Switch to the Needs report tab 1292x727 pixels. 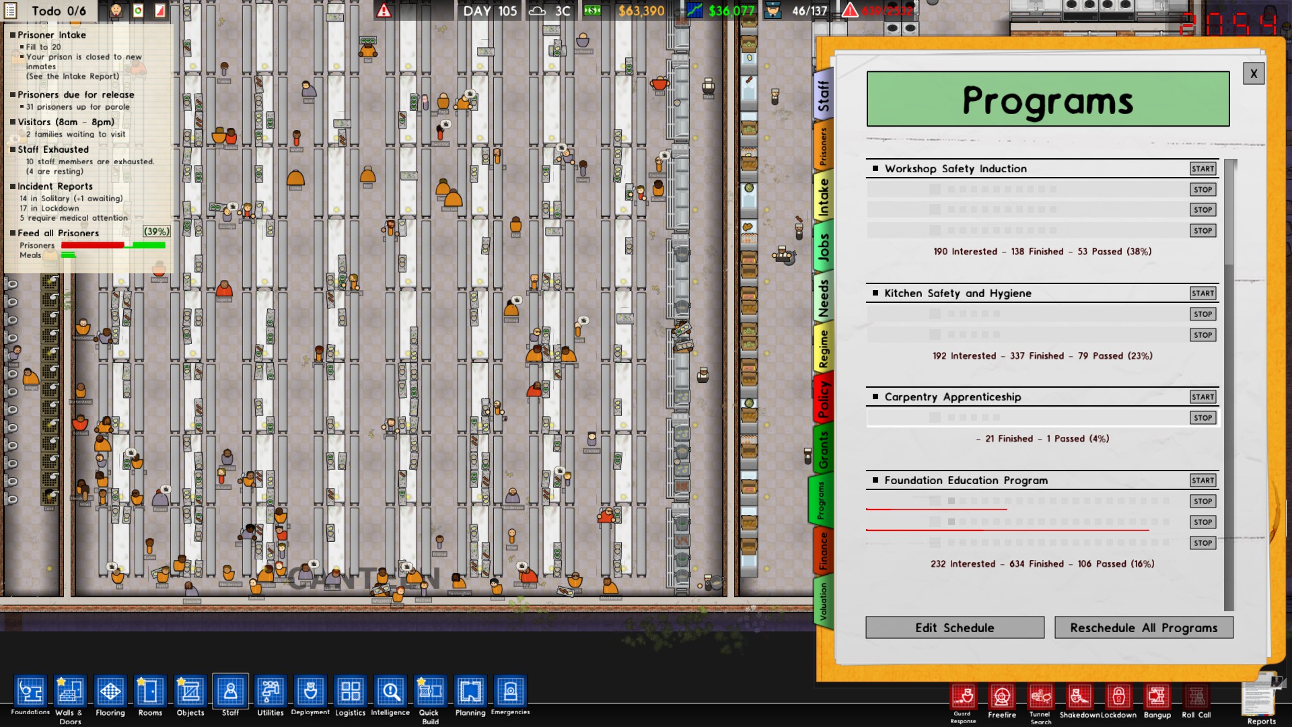[x=823, y=298]
